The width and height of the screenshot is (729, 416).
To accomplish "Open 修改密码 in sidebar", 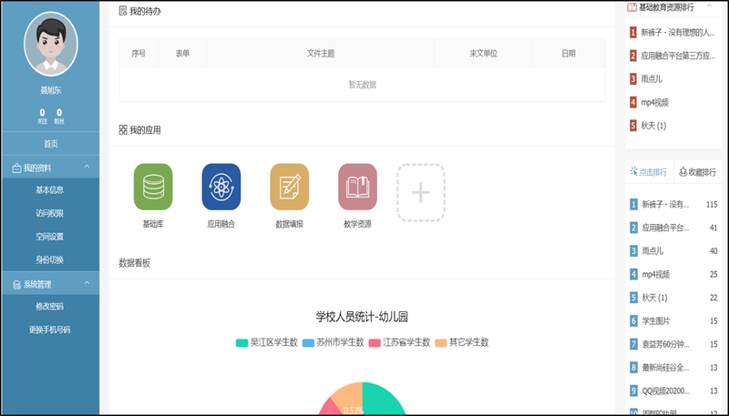I will (x=50, y=307).
